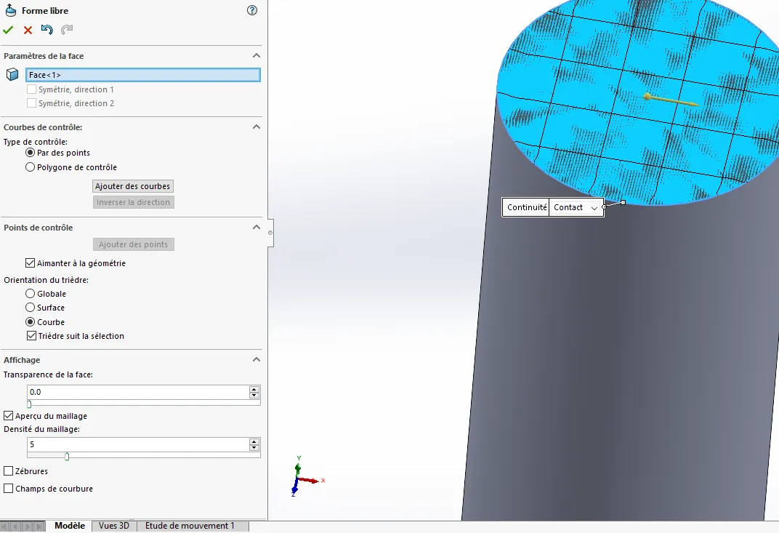Viewport: 779px width, 533px height.
Task: Enable Champs de courbure checkbox
Action: [9, 489]
